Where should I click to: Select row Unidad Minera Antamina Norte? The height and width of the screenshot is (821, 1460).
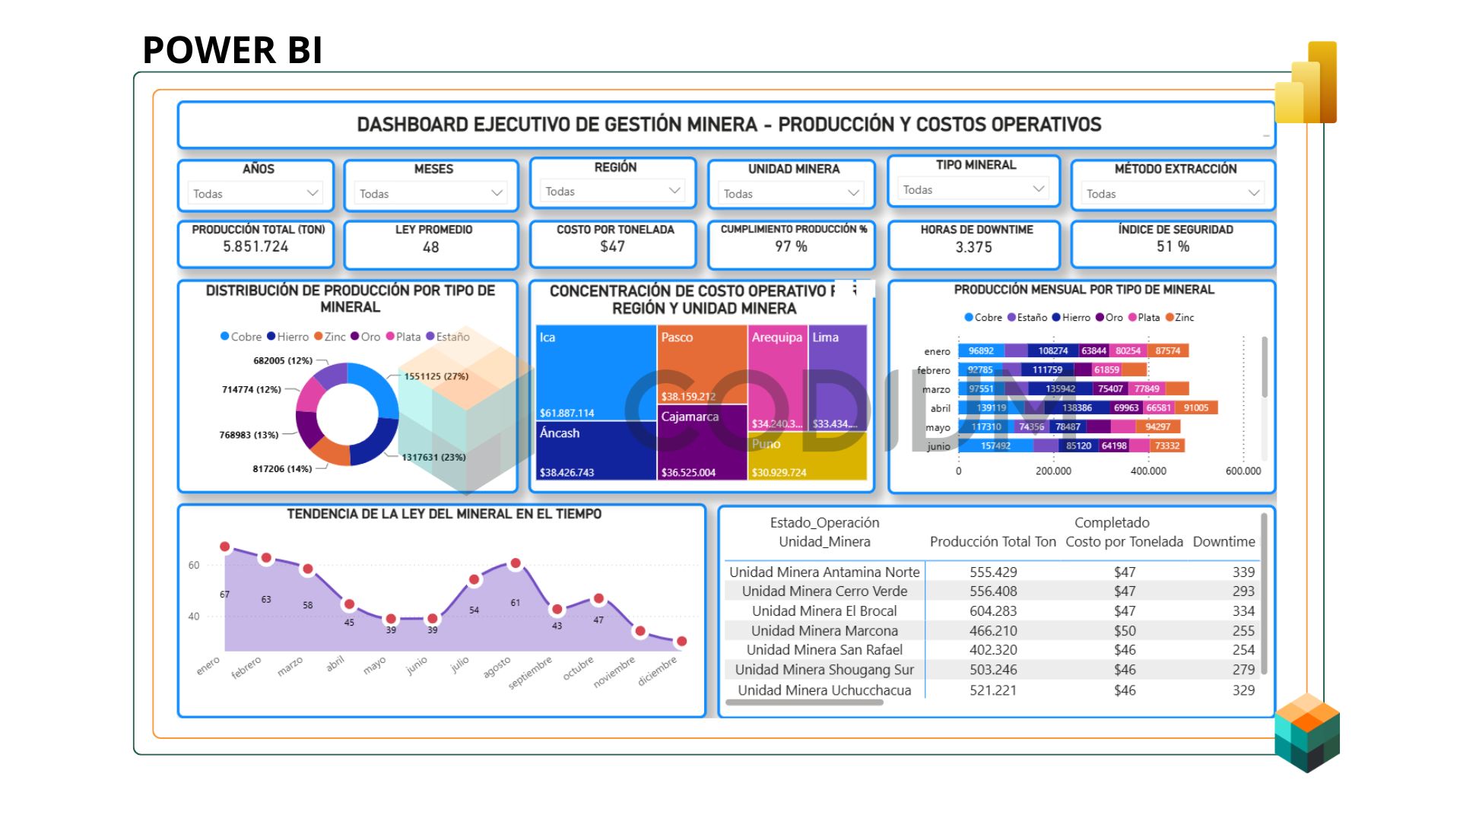point(992,572)
